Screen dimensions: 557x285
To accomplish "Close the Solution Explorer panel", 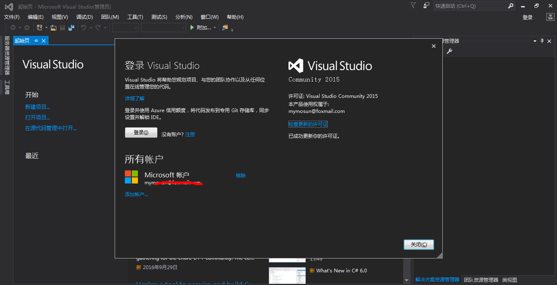I will [x=549, y=41].
